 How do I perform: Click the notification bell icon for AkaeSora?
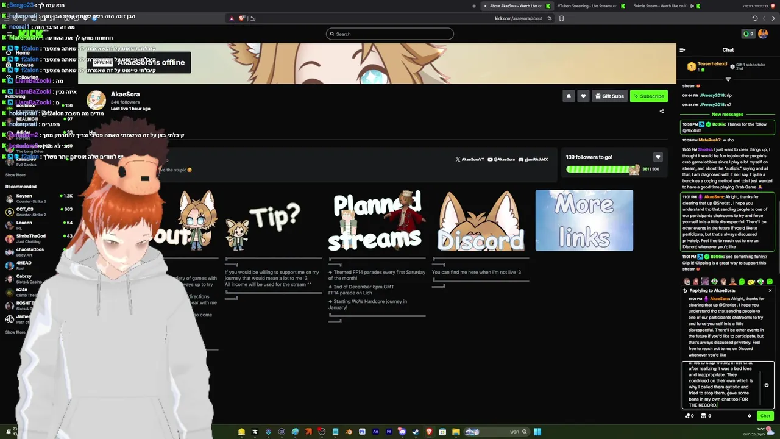tap(569, 96)
